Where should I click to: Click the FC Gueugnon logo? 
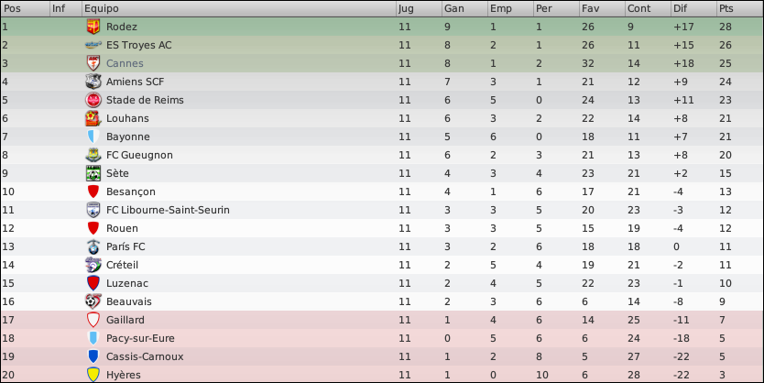pyautogui.click(x=93, y=155)
